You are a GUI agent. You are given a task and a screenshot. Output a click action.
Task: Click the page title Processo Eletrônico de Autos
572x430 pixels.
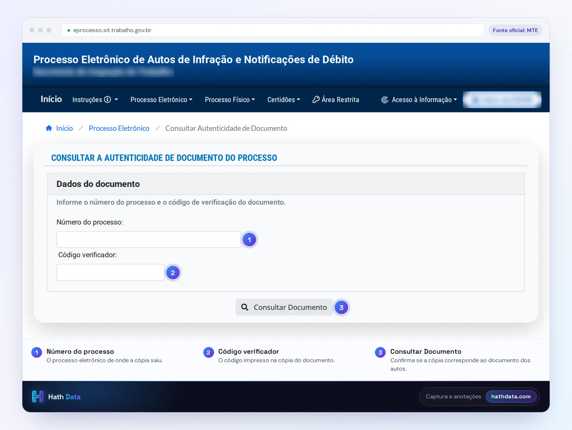[x=193, y=59]
